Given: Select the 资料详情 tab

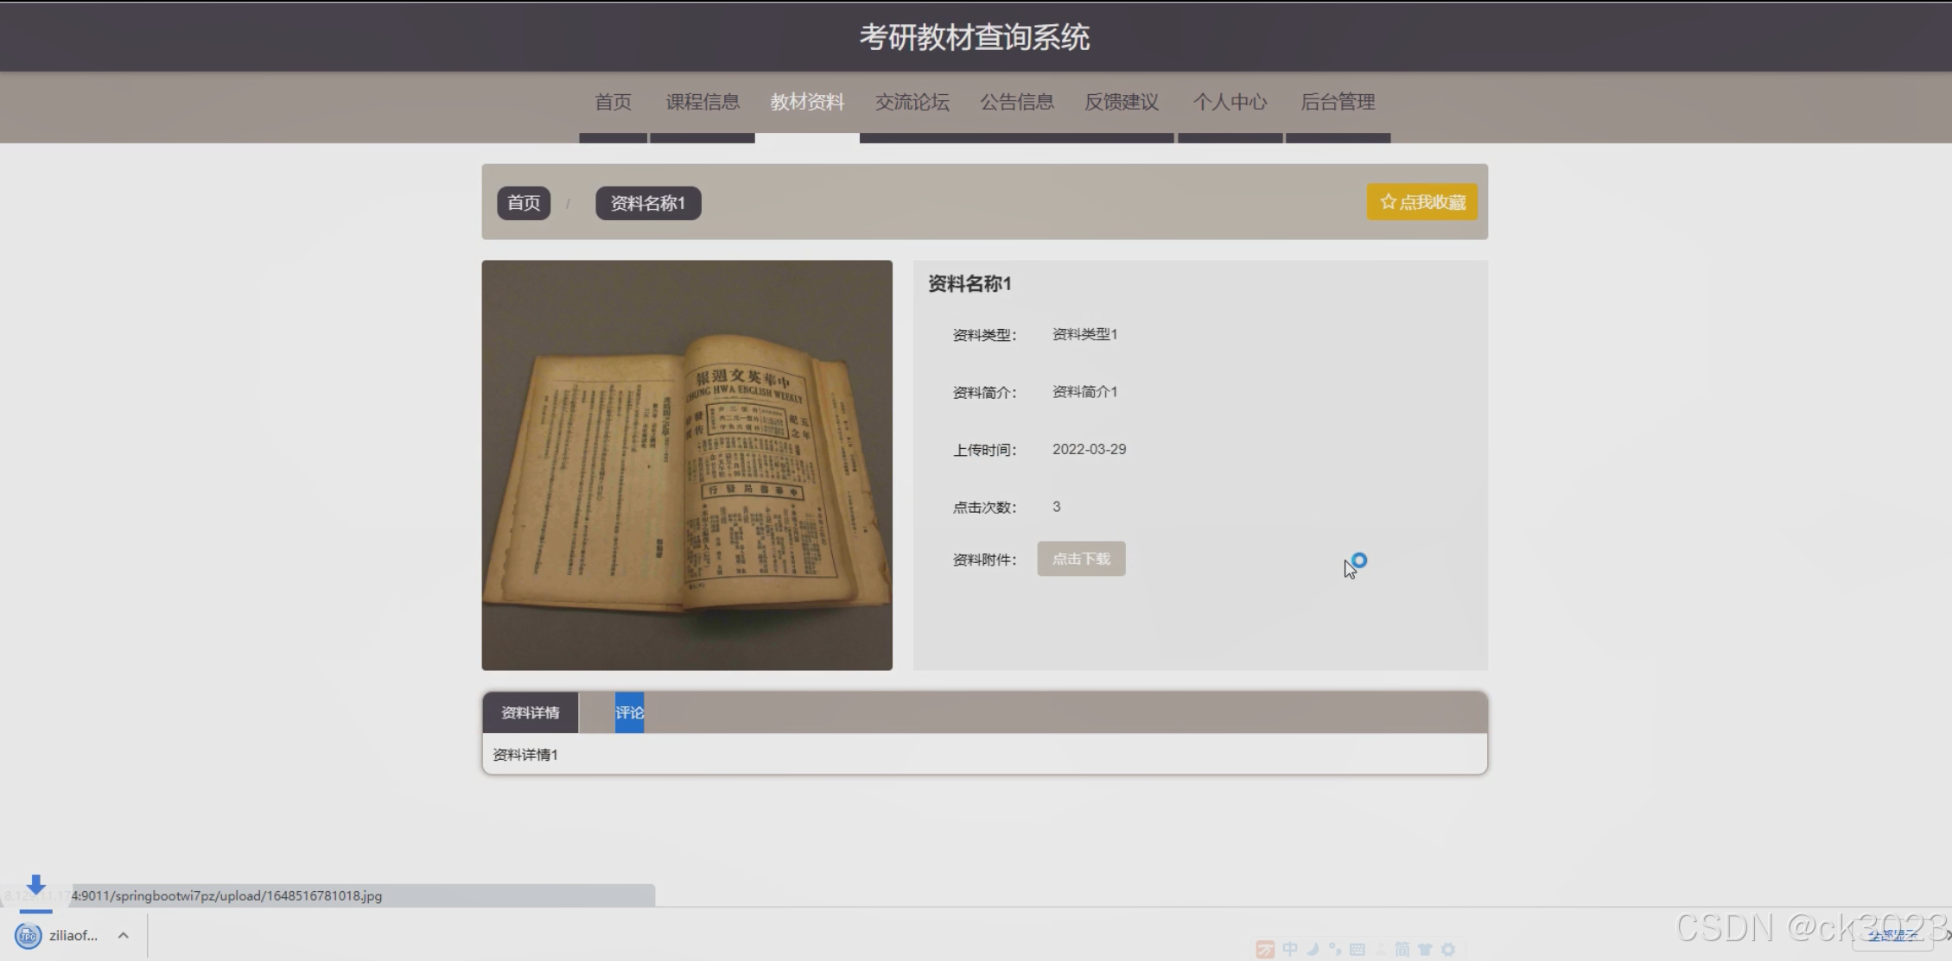Looking at the screenshot, I should [x=530, y=712].
